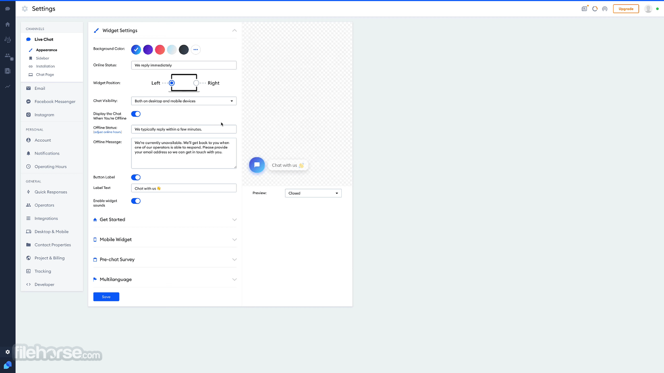The width and height of the screenshot is (664, 373).
Task: Select the red background color
Action: click(x=160, y=49)
